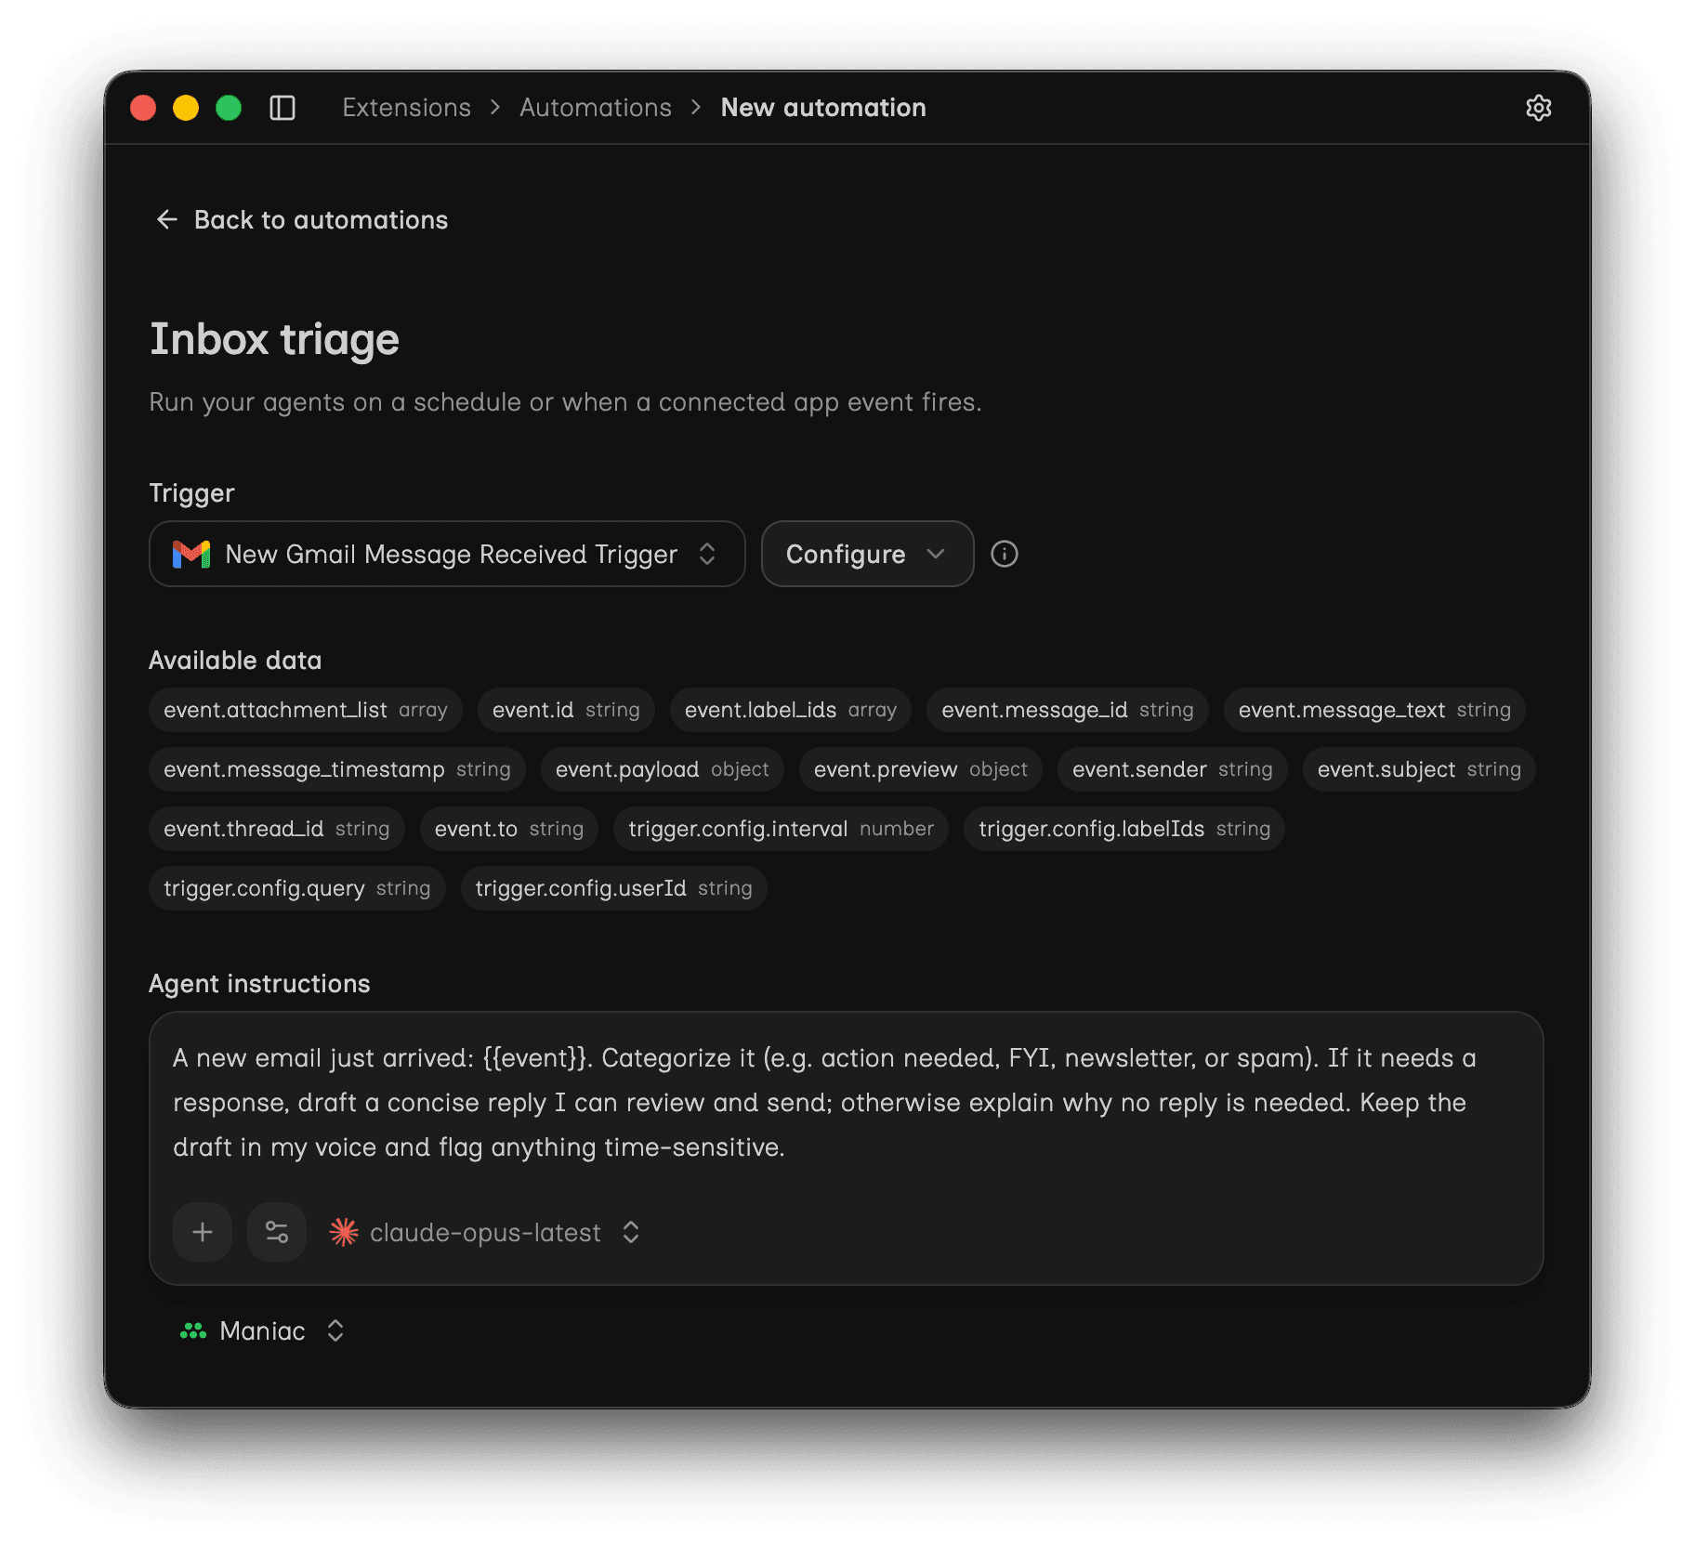Open the Gmail trigger selector dropdown

[x=447, y=554]
